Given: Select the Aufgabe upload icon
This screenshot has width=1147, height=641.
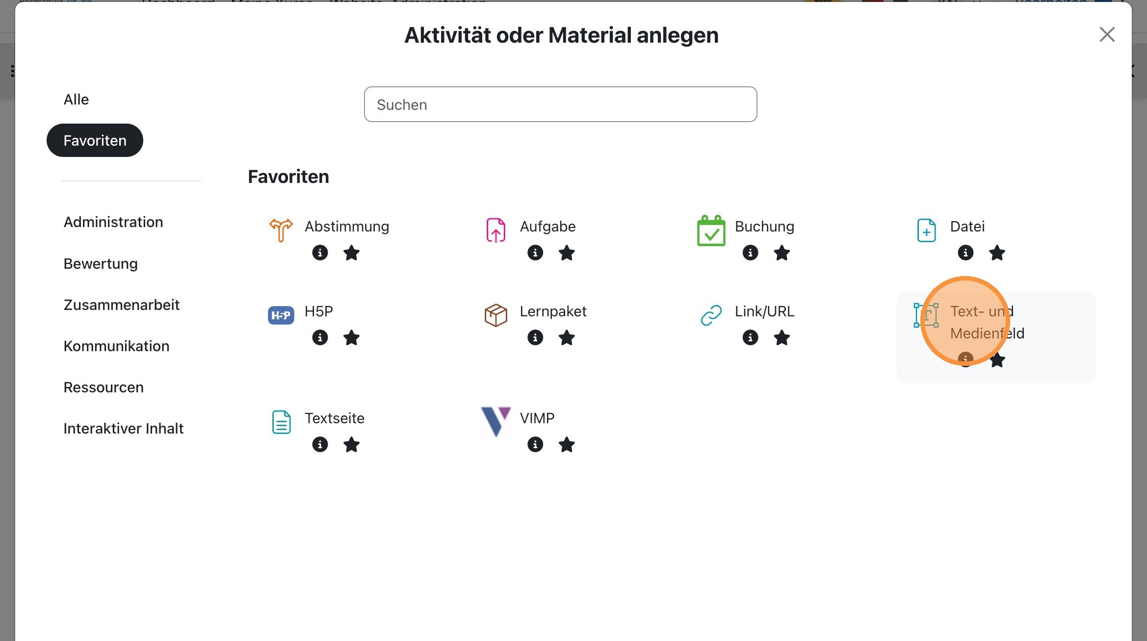Looking at the screenshot, I should [x=495, y=230].
